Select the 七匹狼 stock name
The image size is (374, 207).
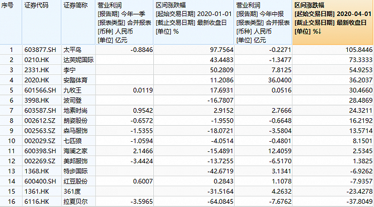point(73,141)
